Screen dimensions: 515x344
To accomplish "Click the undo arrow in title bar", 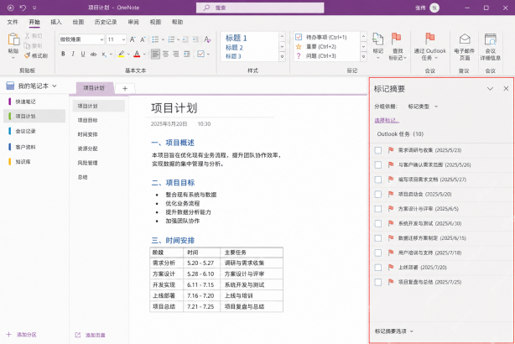I will [x=23, y=8].
